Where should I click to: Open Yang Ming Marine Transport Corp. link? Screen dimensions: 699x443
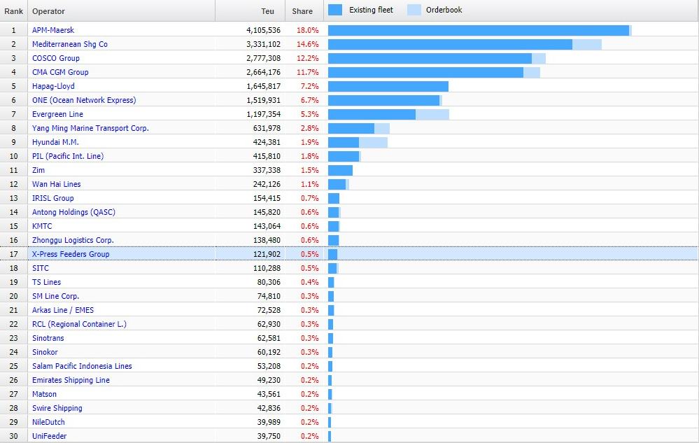(90, 128)
